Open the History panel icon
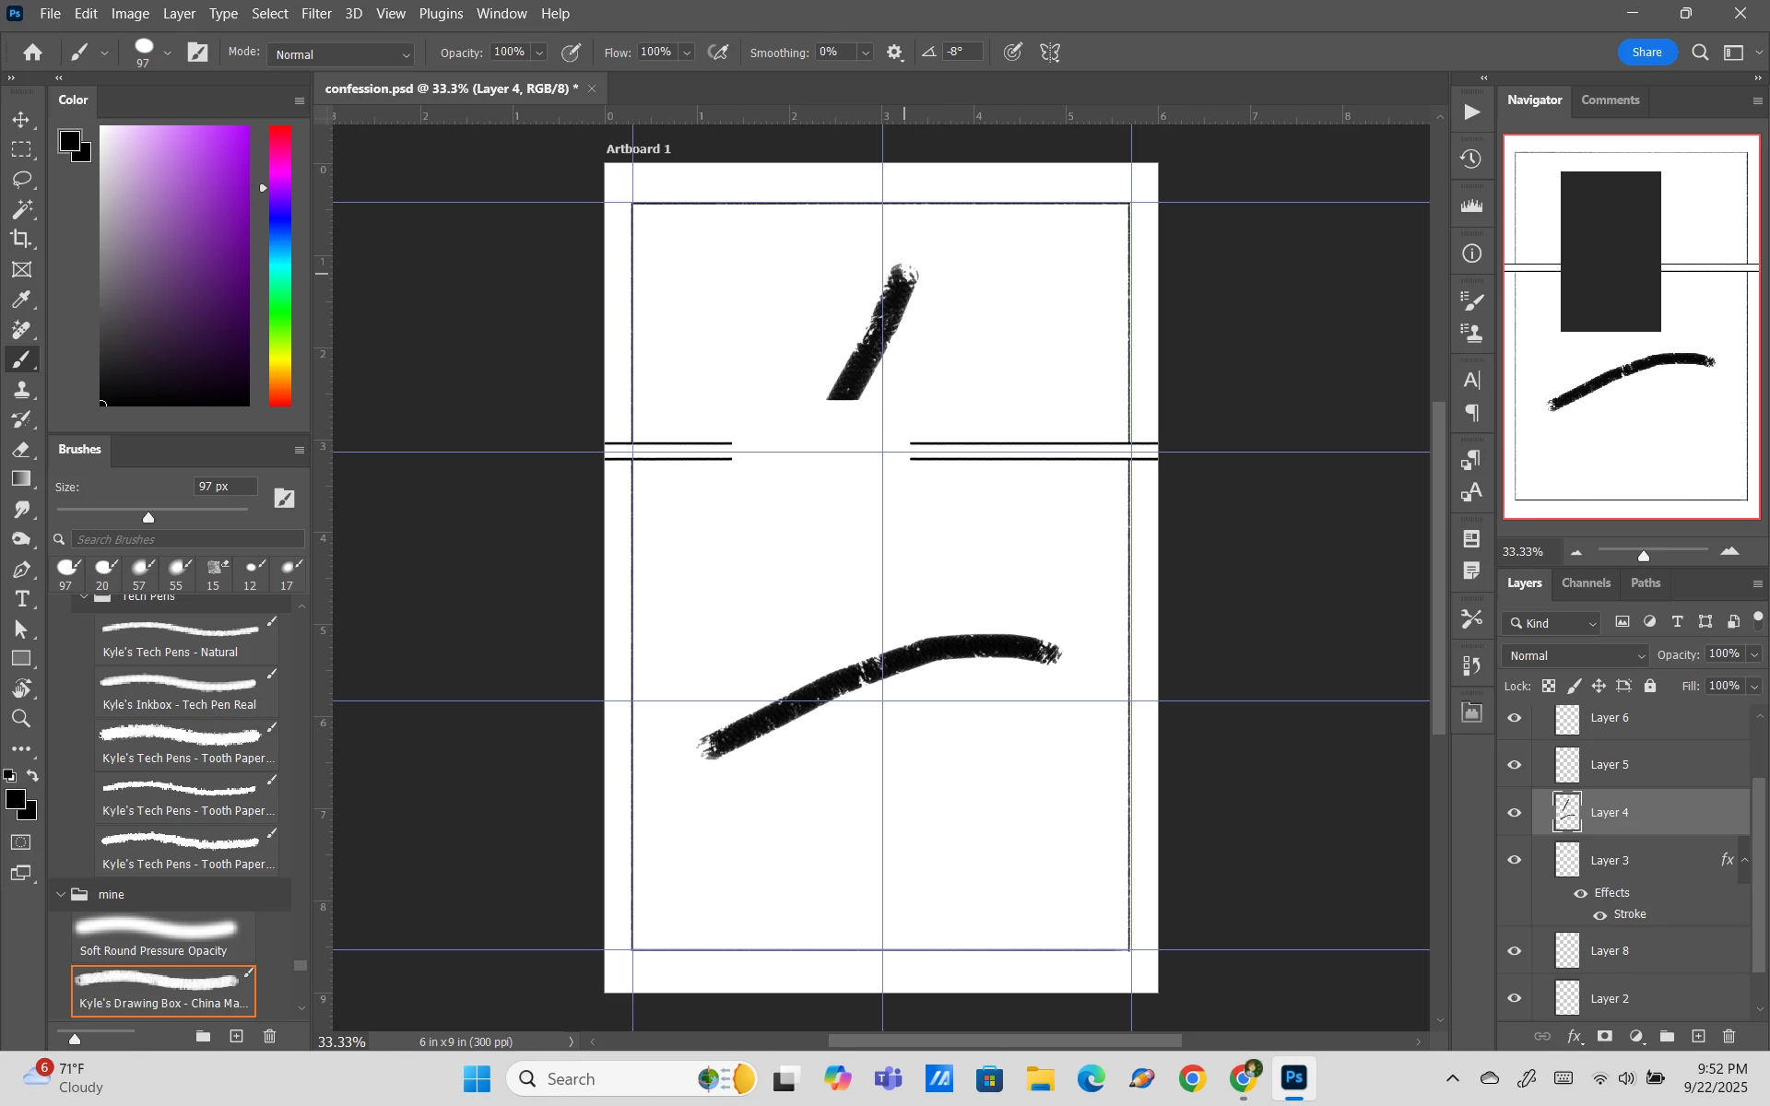The image size is (1770, 1106). [x=1472, y=159]
